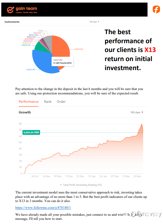Click the USD/CAD tooltip box
Screen dimensions: 163x224
pyautogui.click(x=62, y=62)
